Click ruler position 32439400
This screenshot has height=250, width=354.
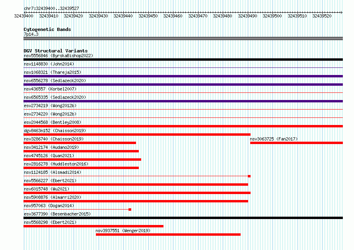coord(24,16)
